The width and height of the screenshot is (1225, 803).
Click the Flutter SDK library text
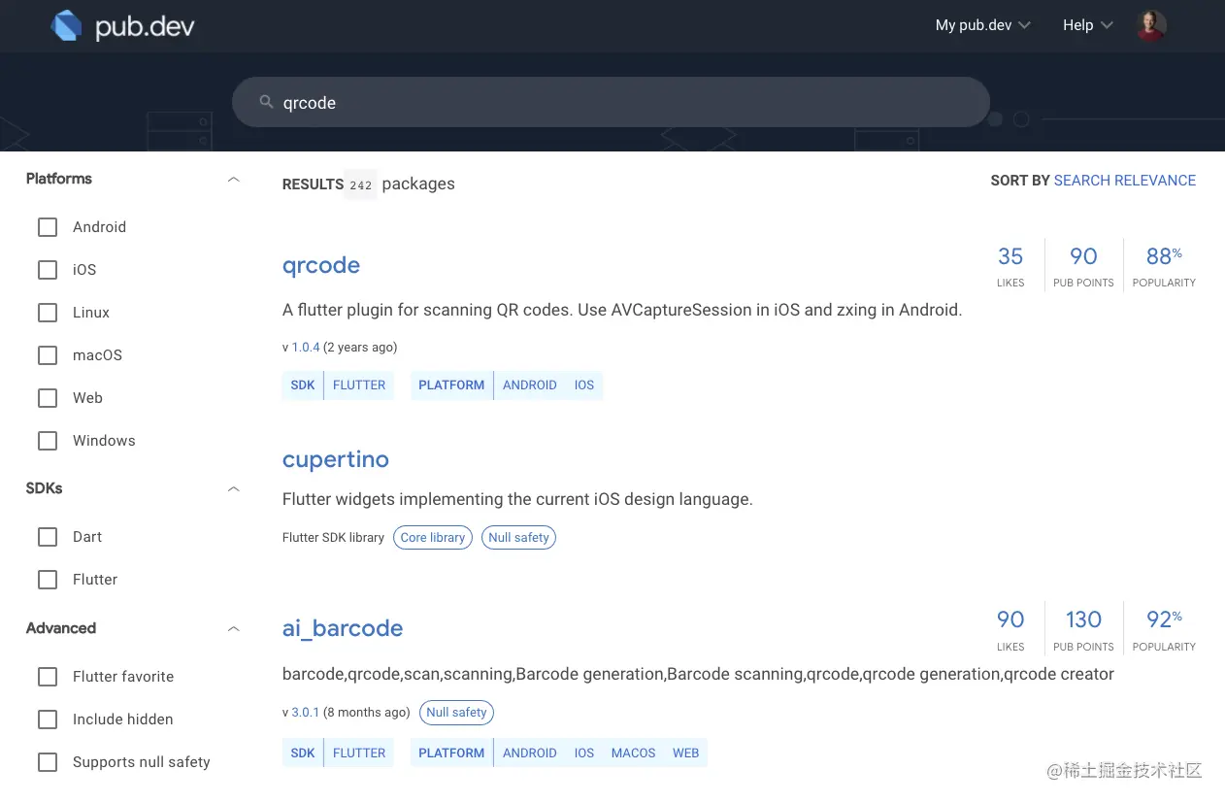(333, 537)
